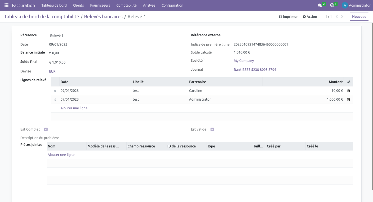Grab the Administrator row reorder handle
Viewport: 373px width, 202px height.
click(55, 100)
